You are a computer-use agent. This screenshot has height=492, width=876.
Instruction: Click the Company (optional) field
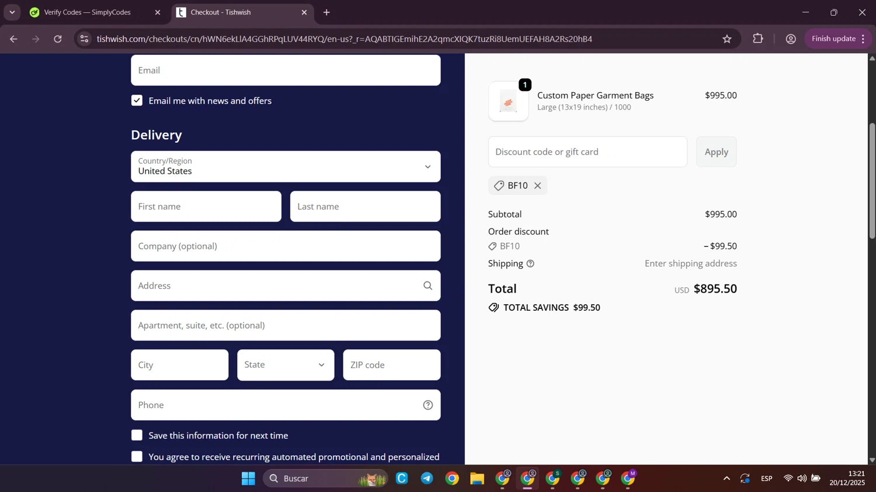[286, 246]
